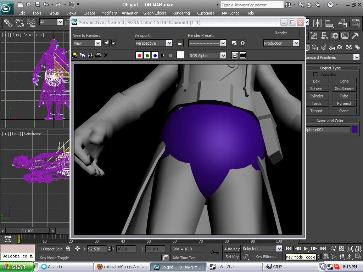The image size is (363, 272).
Task: Click the Set Keys key icon
Action: coord(214,252)
